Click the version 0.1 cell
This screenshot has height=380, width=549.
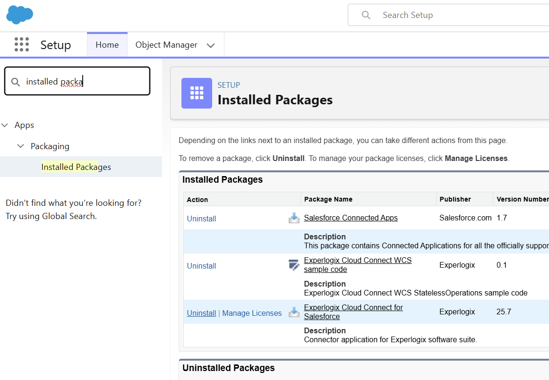click(x=501, y=265)
